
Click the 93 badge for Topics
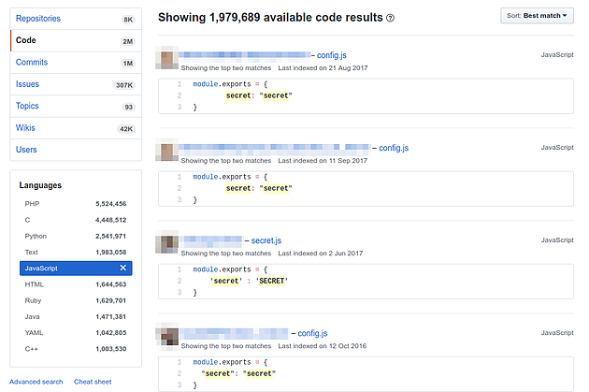(x=128, y=107)
